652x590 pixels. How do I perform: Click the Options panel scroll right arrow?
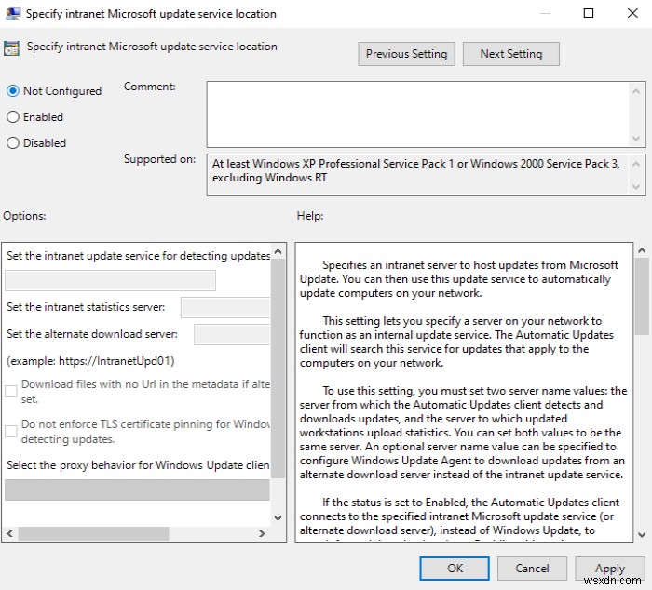pos(262,533)
